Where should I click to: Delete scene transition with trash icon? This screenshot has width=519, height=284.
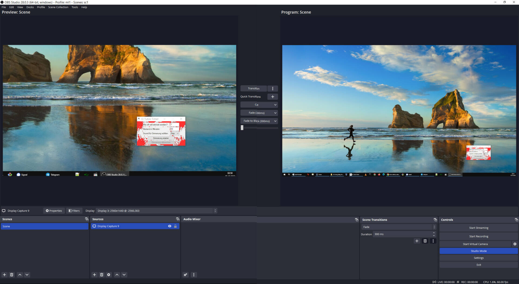tap(425, 241)
